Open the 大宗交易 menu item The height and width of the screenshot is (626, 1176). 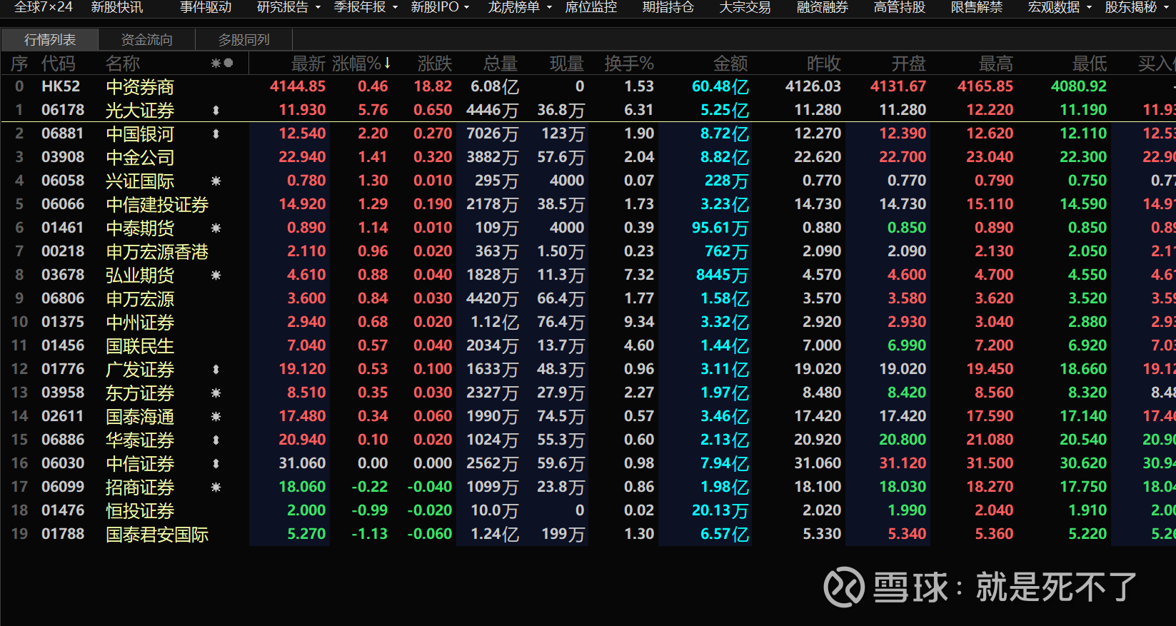click(x=745, y=7)
